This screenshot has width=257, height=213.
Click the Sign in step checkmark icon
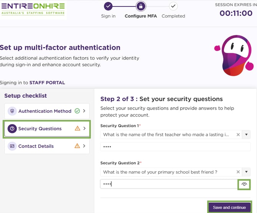tap(109, 6)
